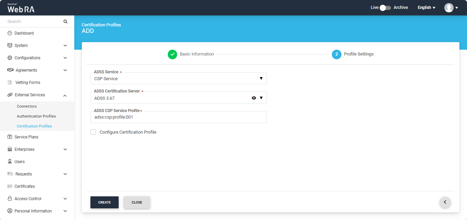Click the Agreements handshake icon
The width and height of the screenshot is (467, 220).
click(10, 70)
